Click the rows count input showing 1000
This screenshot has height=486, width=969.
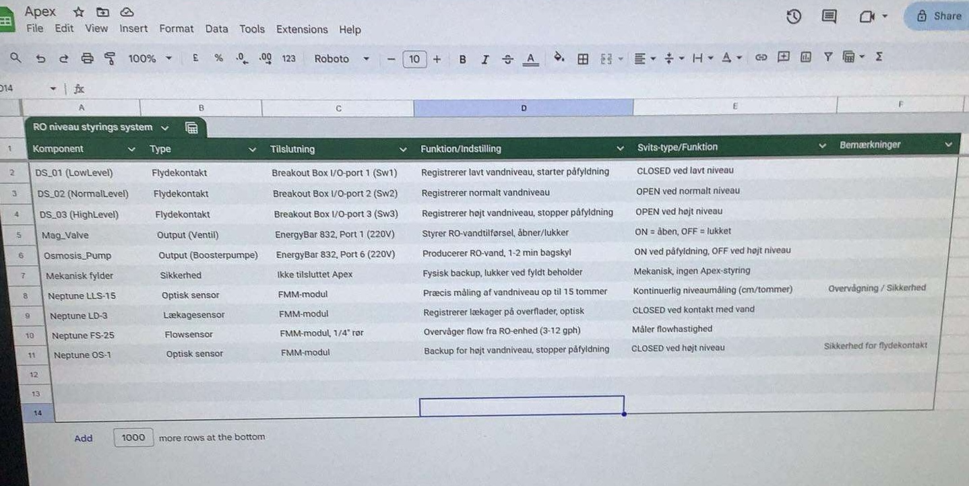pos(133,438)
